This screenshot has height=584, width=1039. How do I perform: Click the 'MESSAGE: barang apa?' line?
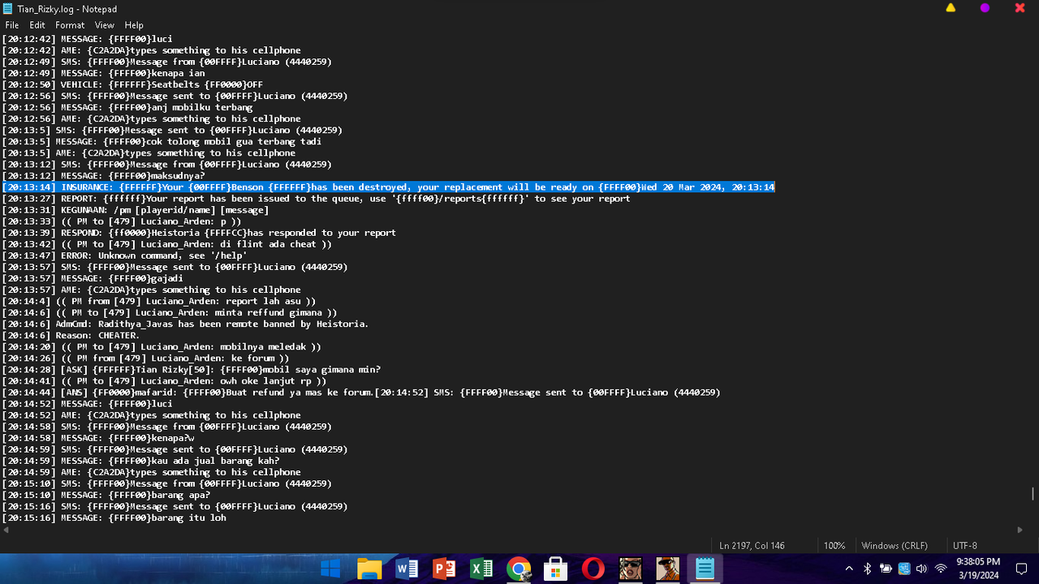tap(106, 494)
